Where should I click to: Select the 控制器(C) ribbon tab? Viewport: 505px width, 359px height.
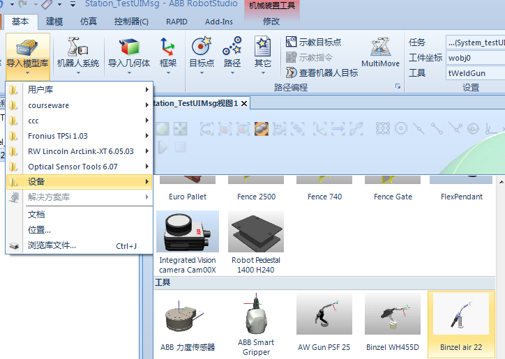tap(131, 22)
